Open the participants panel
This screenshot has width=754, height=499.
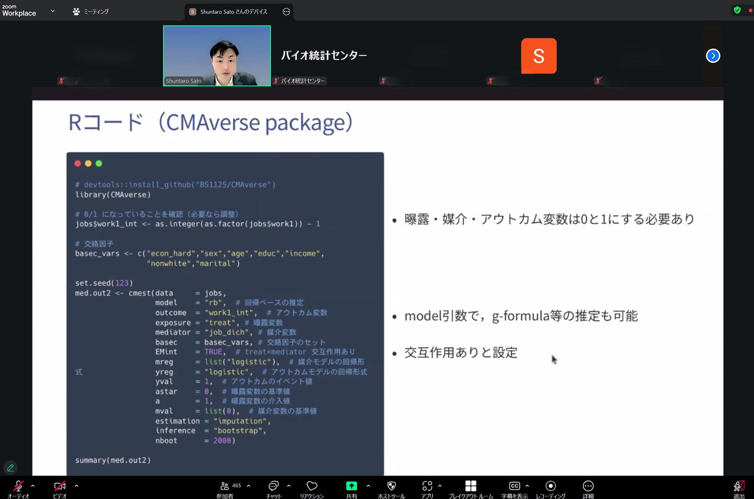coord(225,487)
